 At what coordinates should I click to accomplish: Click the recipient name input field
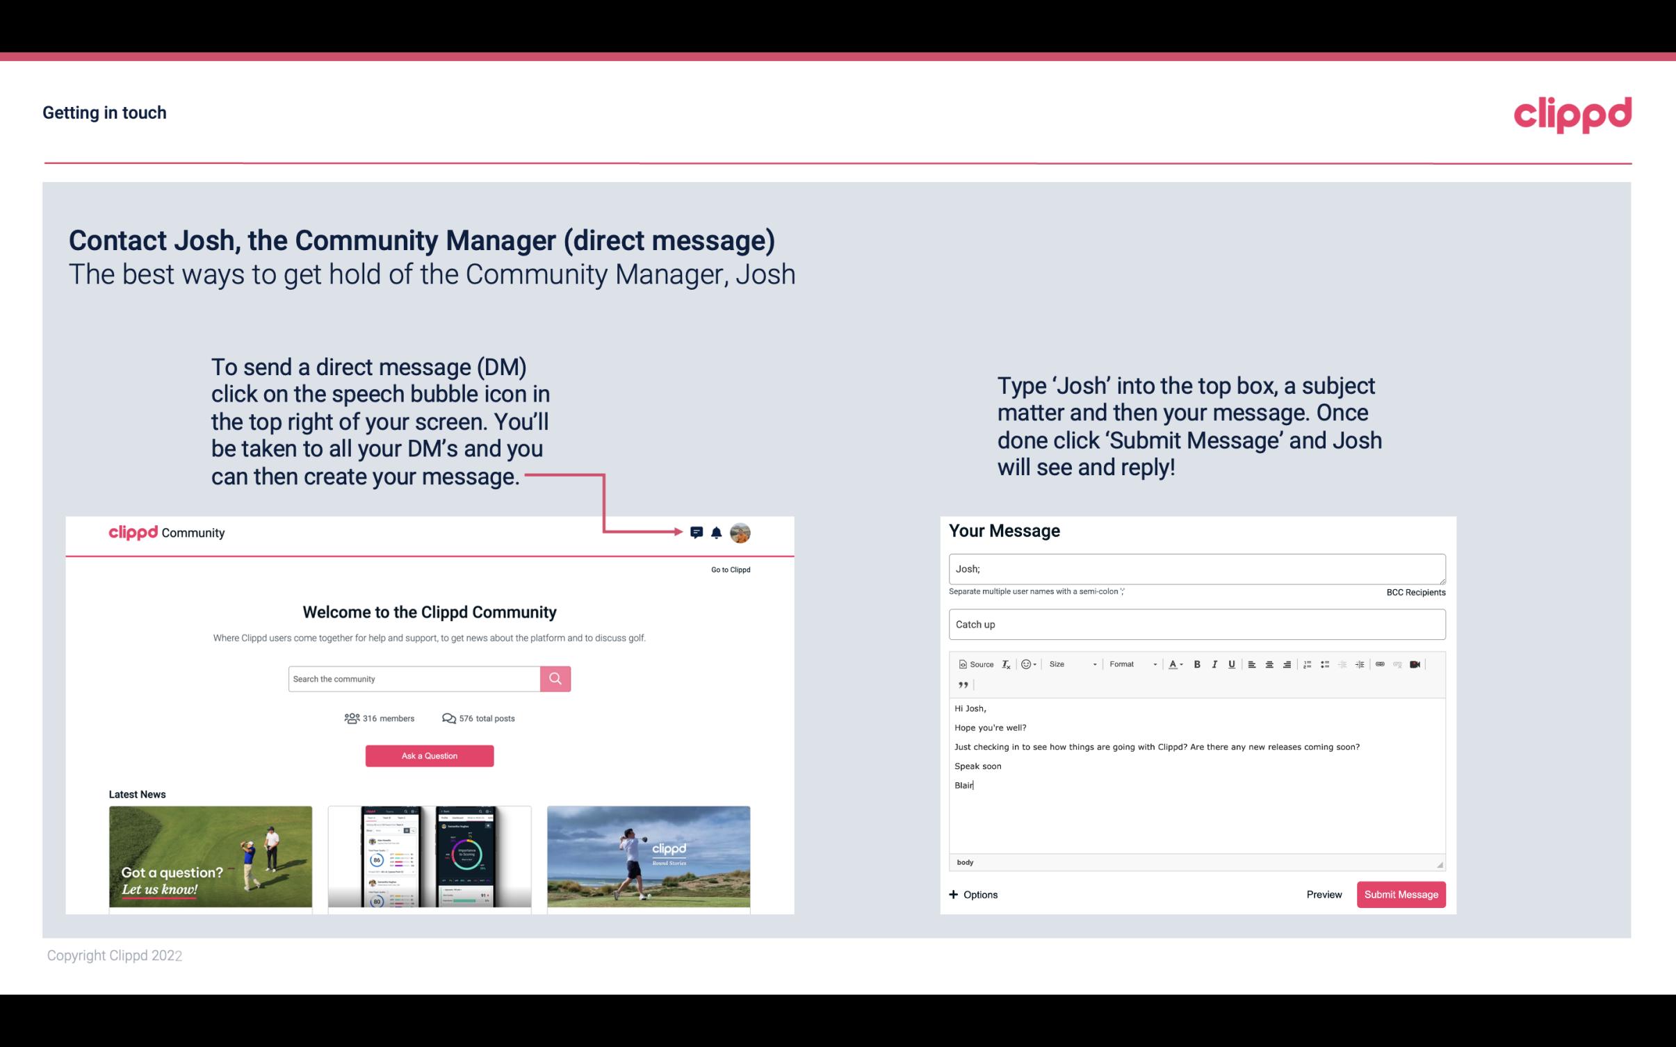[1196, 567]
